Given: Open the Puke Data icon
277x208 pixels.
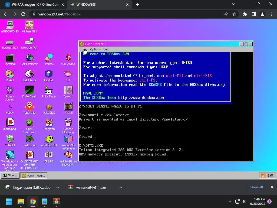Looking at the screenshot, I should pos(49,92).
